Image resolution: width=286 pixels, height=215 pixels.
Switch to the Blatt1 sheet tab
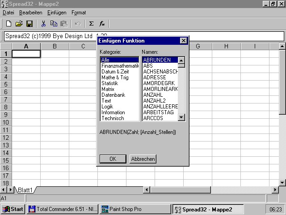25,190
